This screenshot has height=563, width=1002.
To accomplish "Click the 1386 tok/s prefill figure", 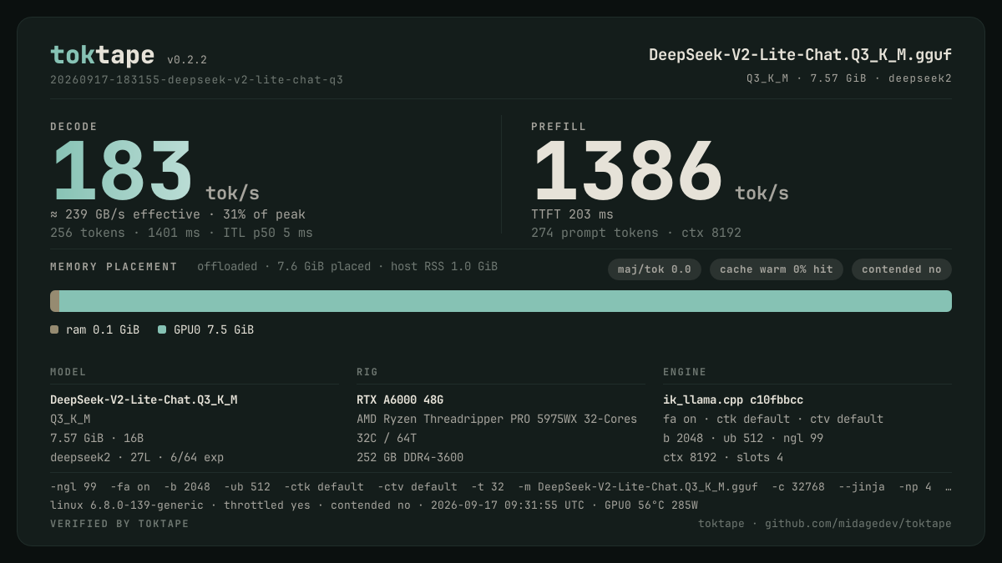I will pyautogui.click(x=660, y=173).
